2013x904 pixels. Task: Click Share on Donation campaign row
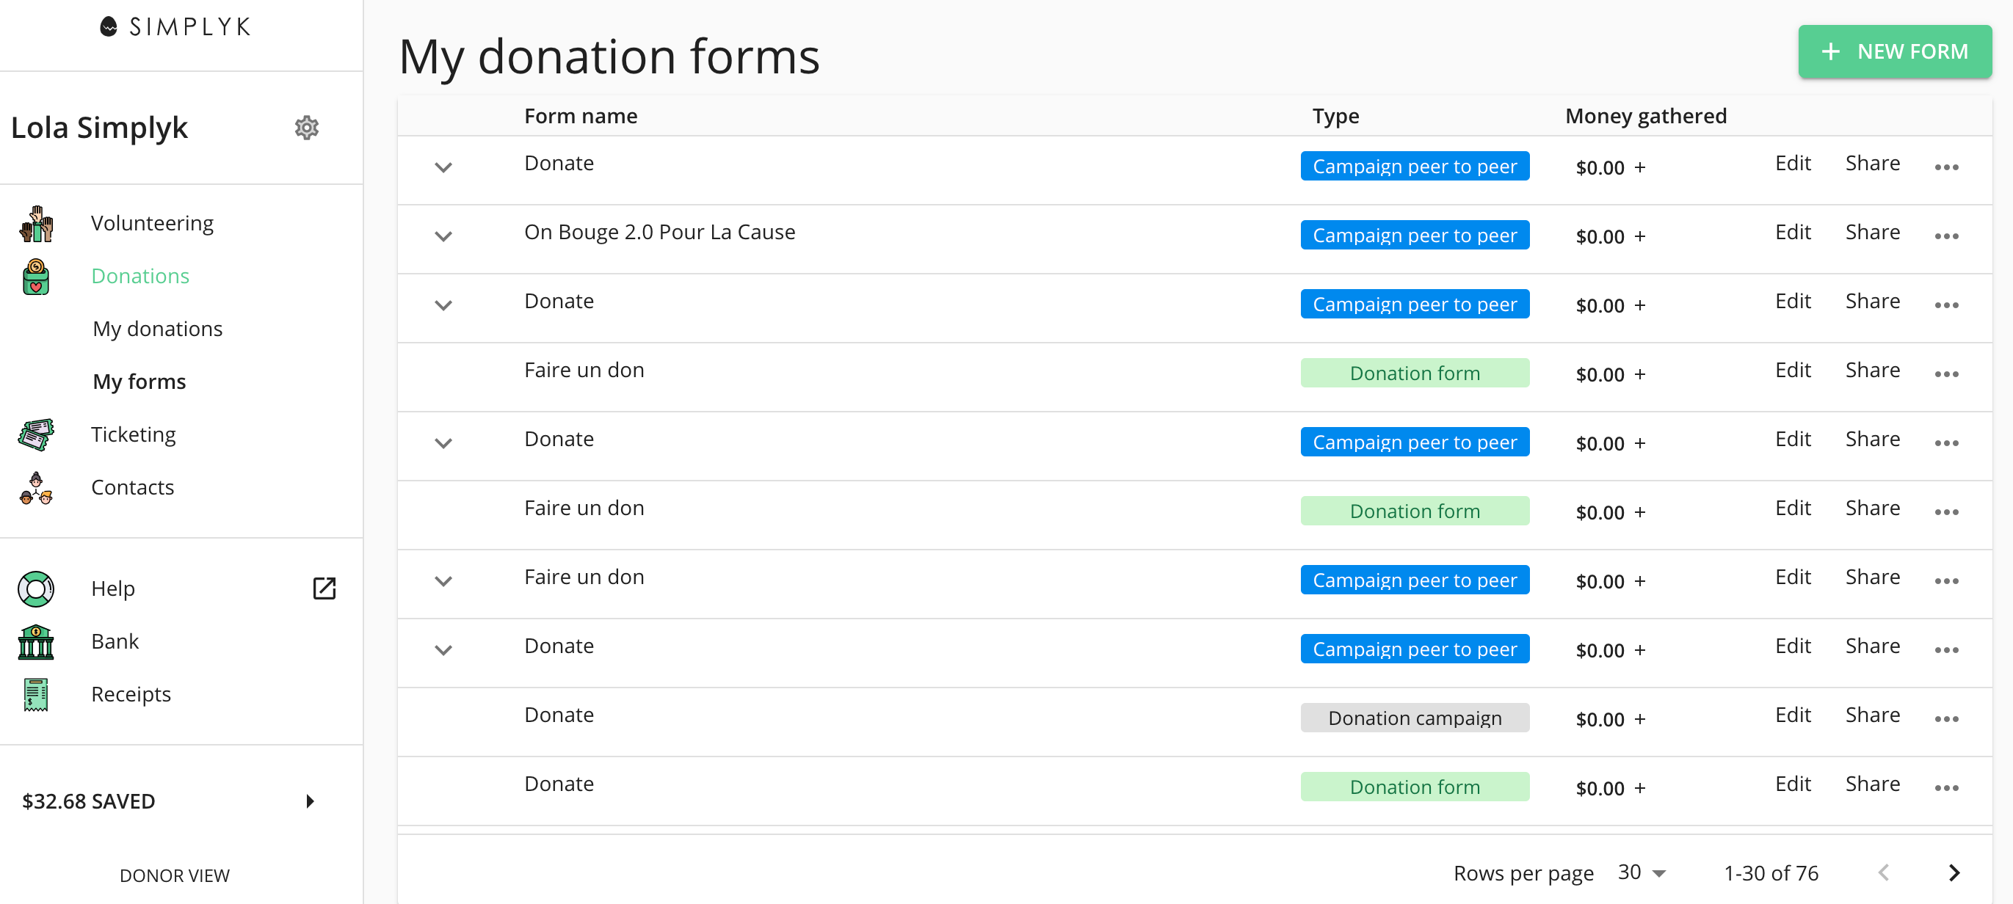(1871, 715)
